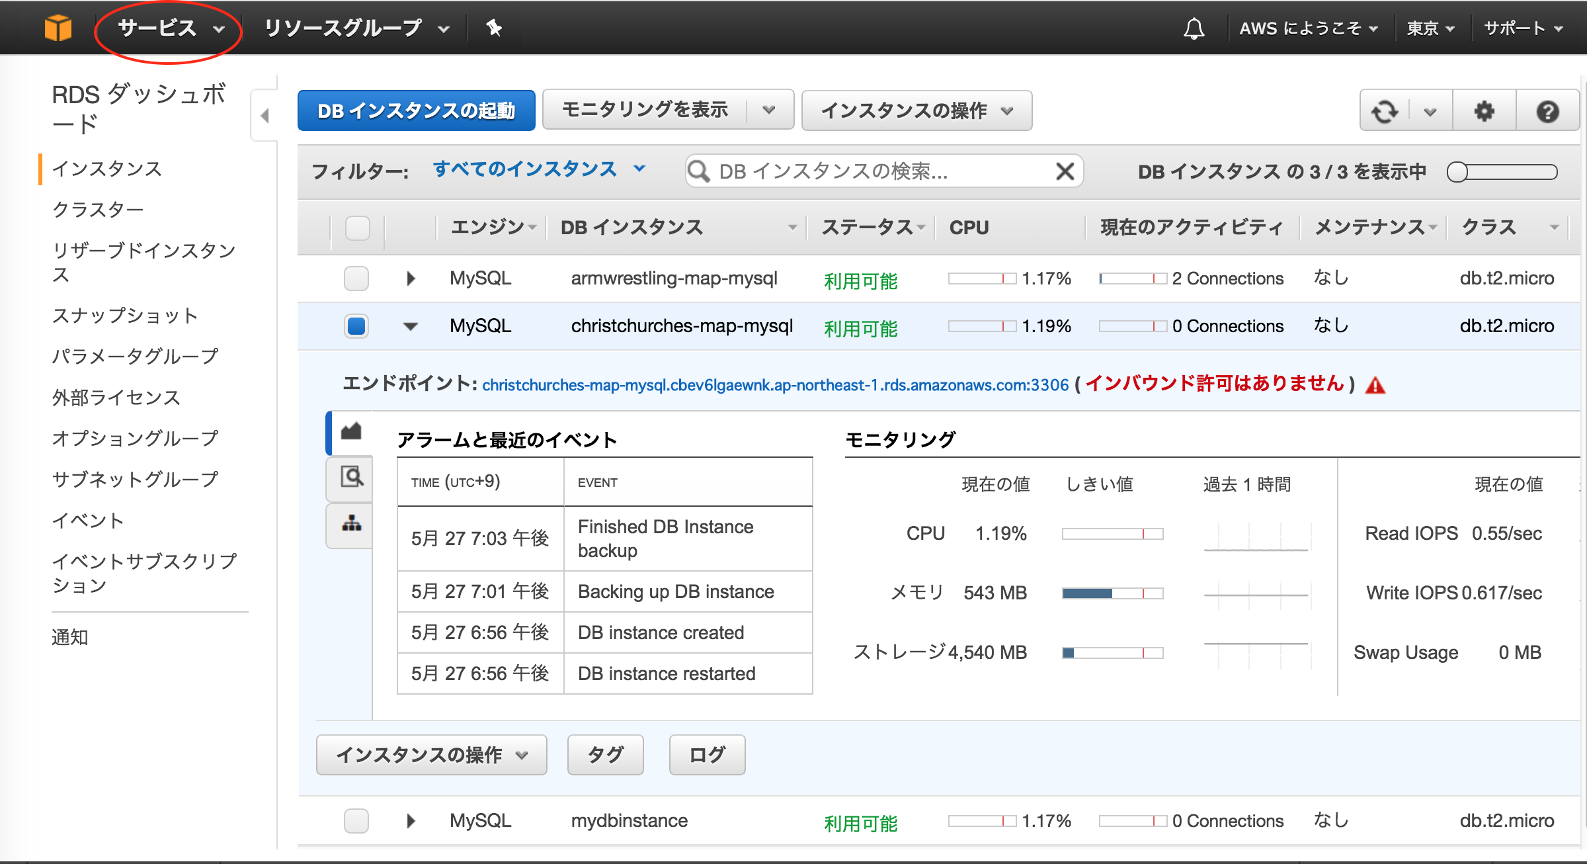This screenshot has height=864, width=1587.
Task: Select the monitoring chart tab icon
Action: coord(349,430)
